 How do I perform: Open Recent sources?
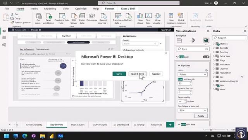pyautogui.click(x=103, y=19)
